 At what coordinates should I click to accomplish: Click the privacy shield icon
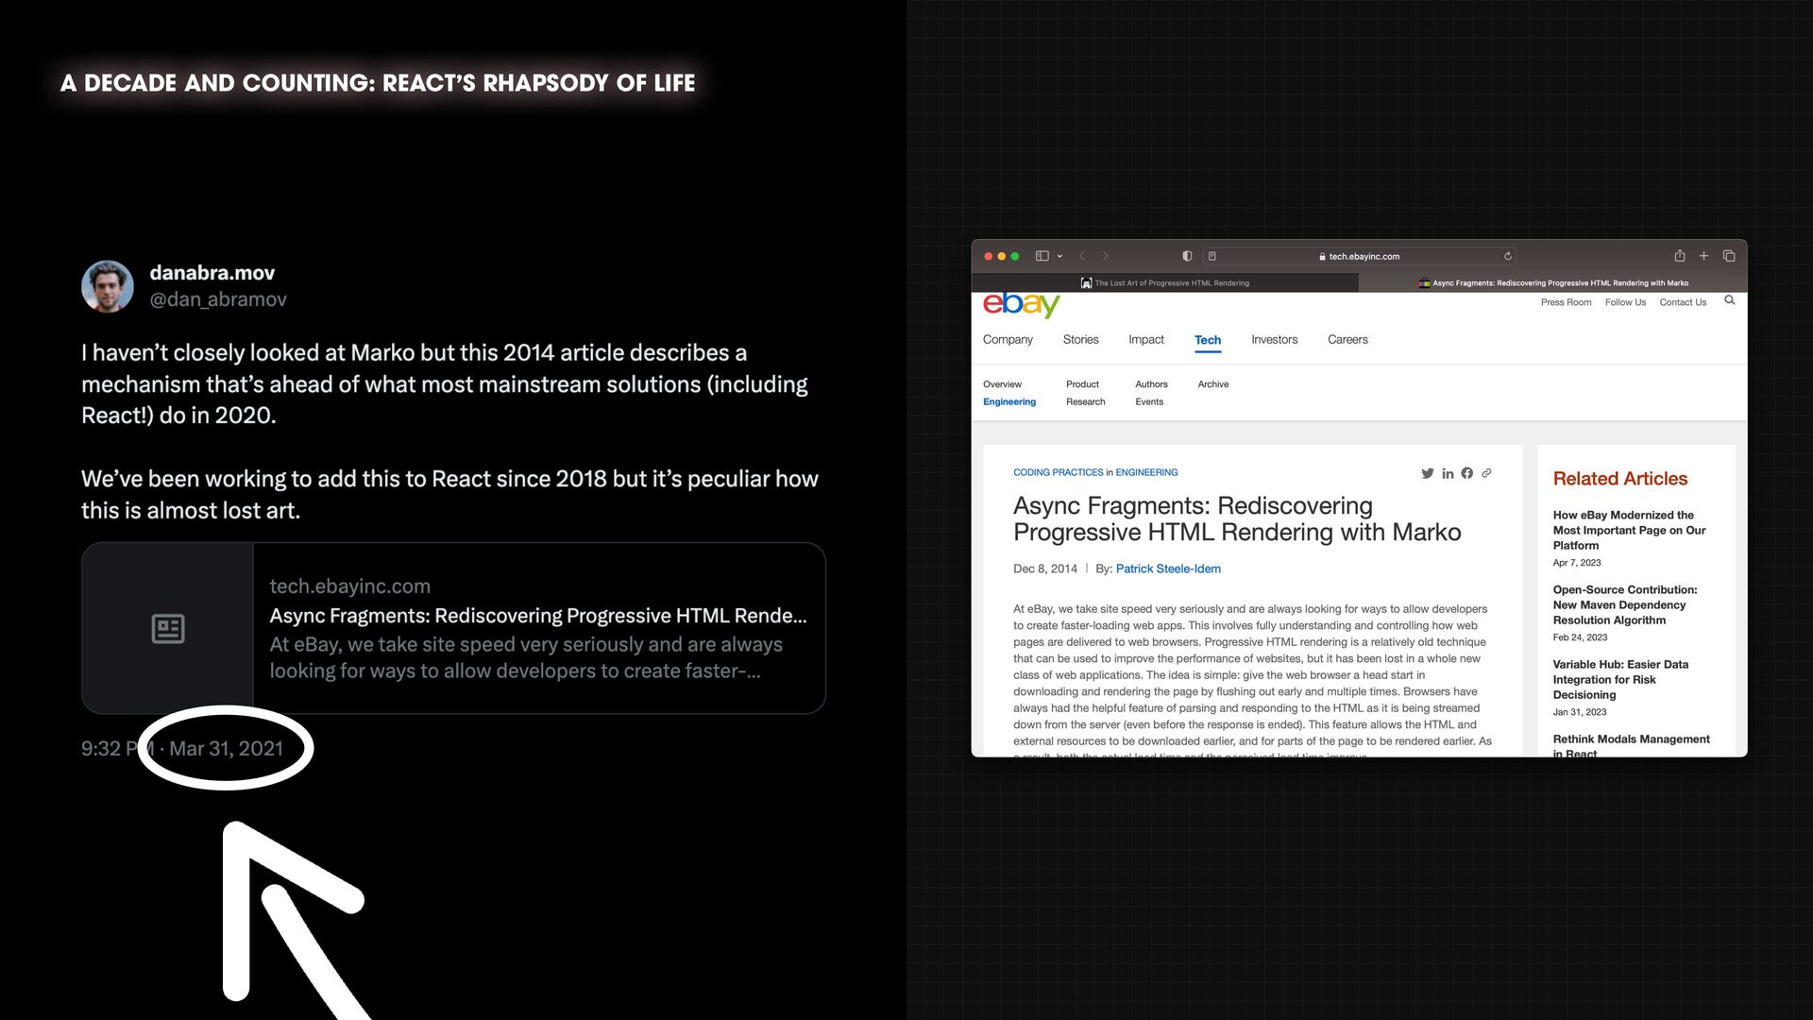pyautogui.click(x=1187, y=256)
